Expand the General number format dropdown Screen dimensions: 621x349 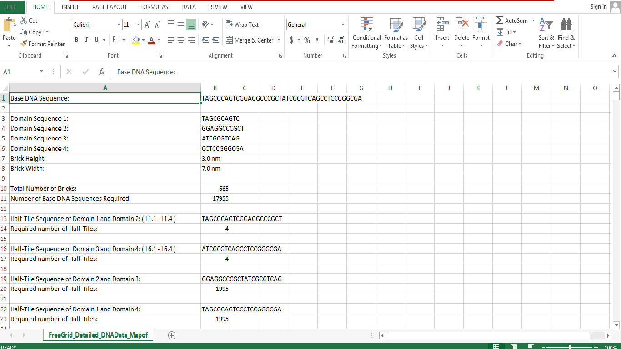tap(343, 25)
